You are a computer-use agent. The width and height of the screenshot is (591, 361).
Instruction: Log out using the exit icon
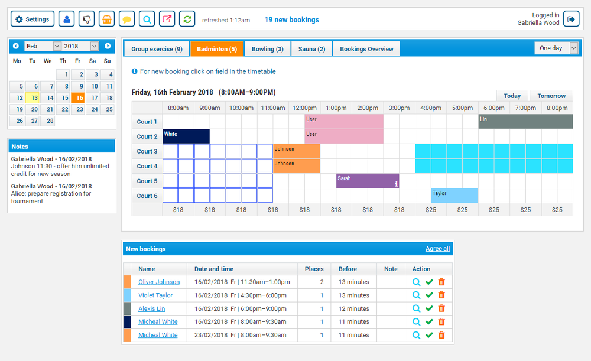point(571,18)
